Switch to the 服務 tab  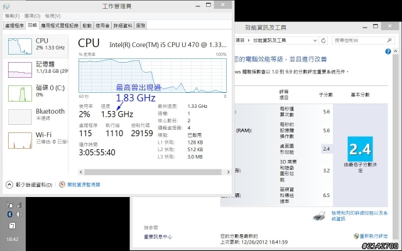tap(141, 25)
